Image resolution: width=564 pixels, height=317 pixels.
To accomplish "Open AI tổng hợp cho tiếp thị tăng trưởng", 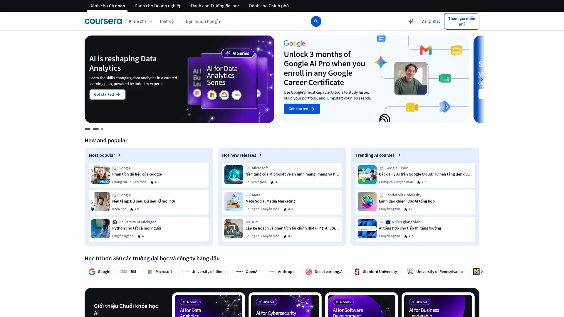I will pos(415,229).
